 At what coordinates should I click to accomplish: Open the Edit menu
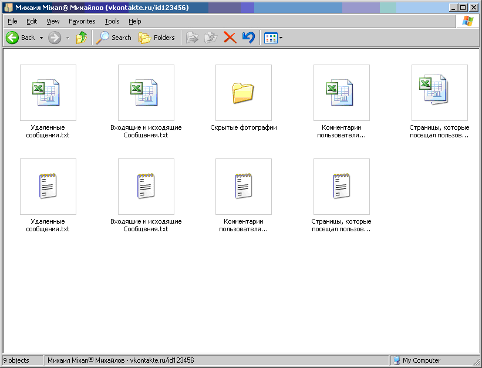[32, 21]
